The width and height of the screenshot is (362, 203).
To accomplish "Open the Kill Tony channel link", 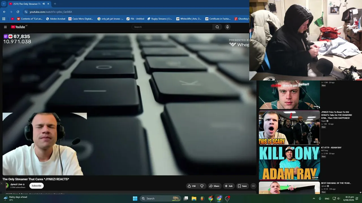I will [325, 151].
